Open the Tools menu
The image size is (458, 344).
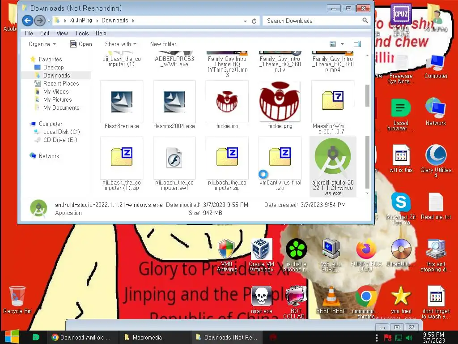[82, 33]
